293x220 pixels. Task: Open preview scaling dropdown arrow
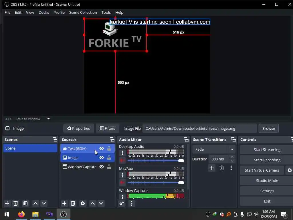tap(48, 119)
